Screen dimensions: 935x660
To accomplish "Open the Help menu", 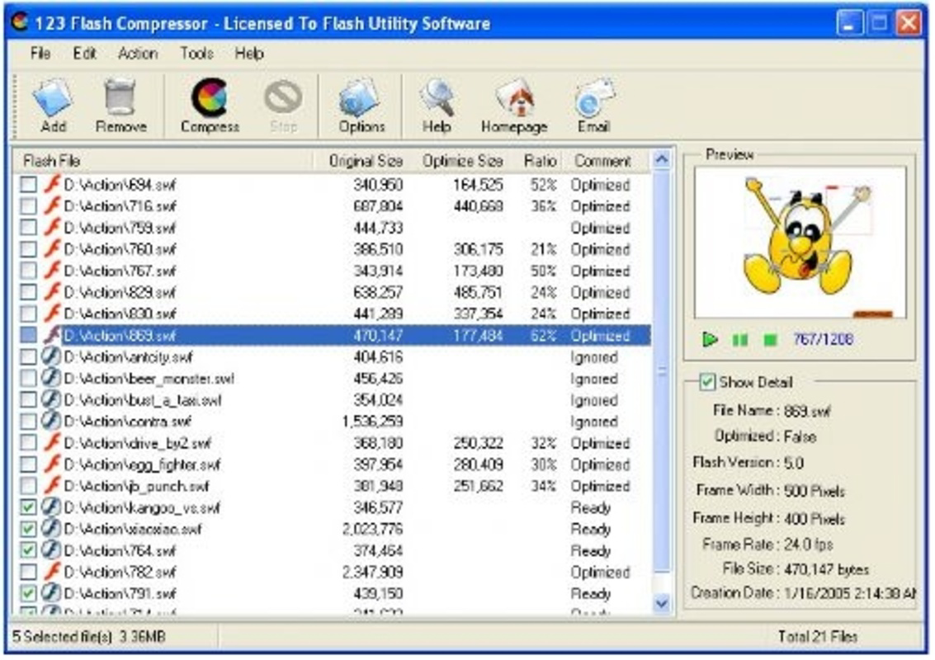I will [x=249, y=53].
